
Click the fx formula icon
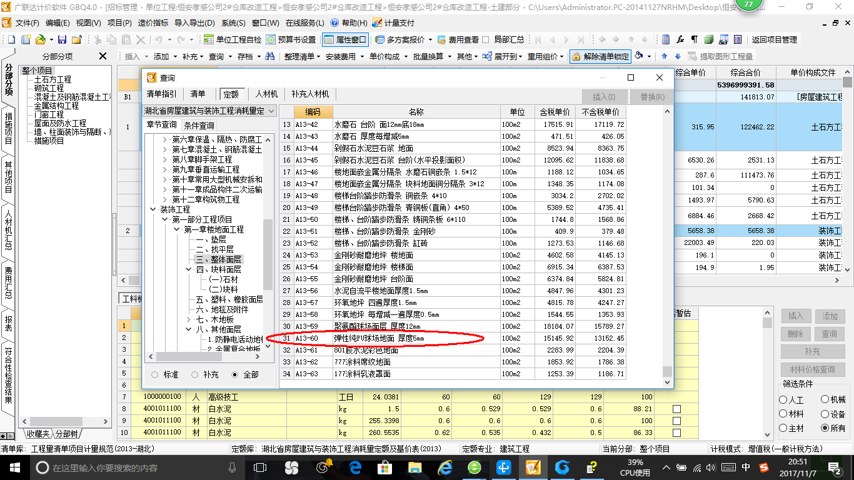[x=681, y=39]
